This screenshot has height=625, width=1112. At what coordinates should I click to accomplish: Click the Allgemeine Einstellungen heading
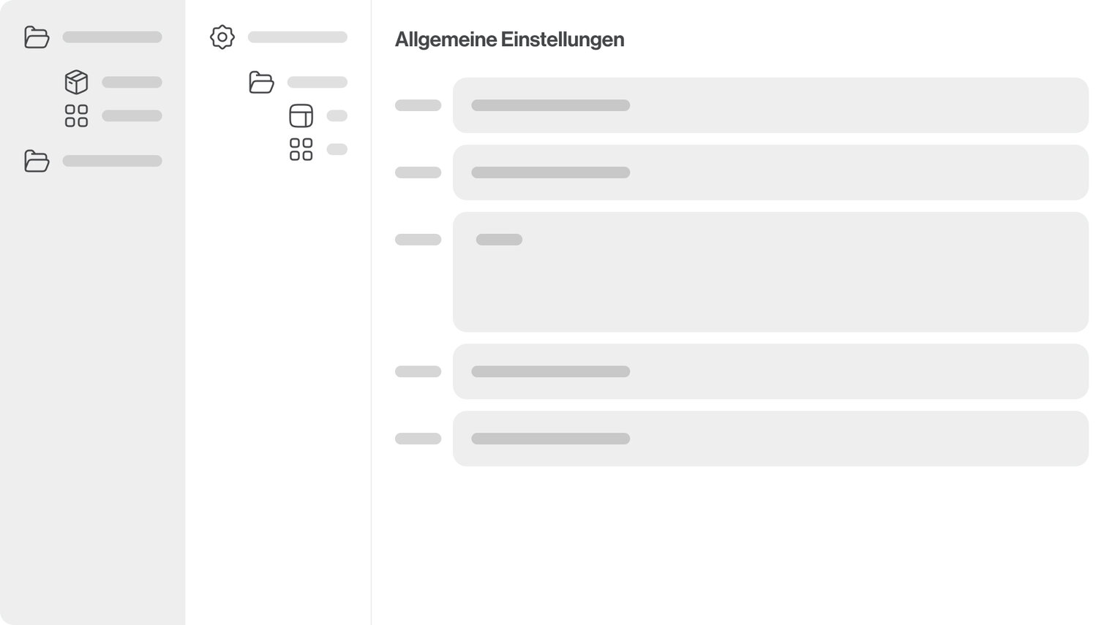pyautogui.click(x=509, y=39)
